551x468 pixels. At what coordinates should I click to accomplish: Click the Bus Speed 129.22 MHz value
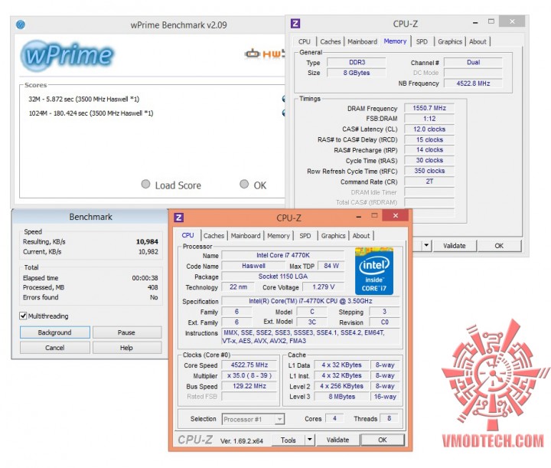[249, 386]
